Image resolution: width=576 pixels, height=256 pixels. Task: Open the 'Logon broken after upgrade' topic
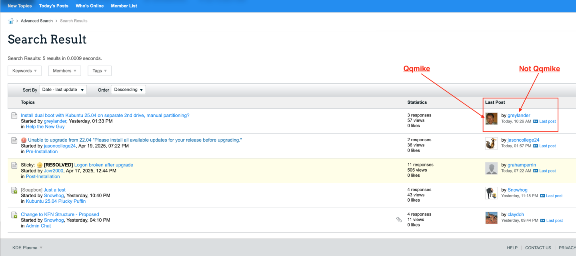104,165
